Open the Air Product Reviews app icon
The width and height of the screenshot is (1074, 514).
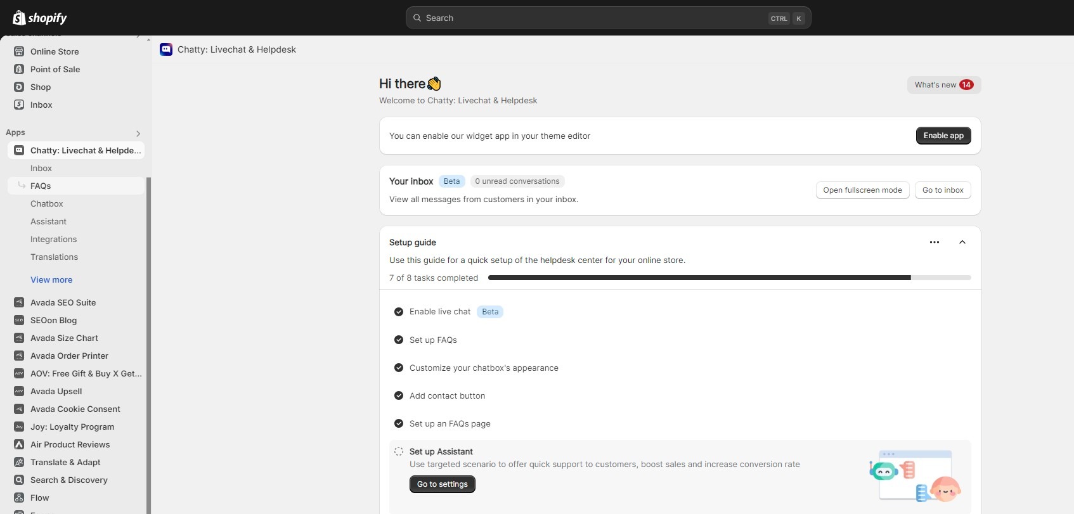[x=19, y=444]
